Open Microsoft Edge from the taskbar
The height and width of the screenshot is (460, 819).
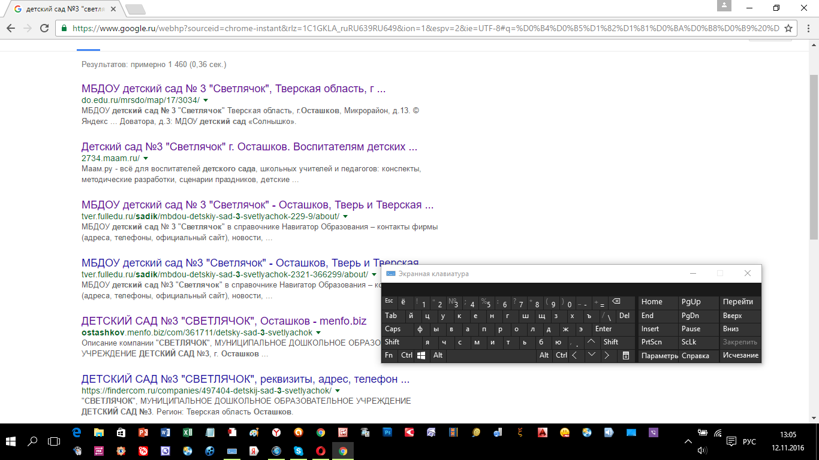click(76, 432)
